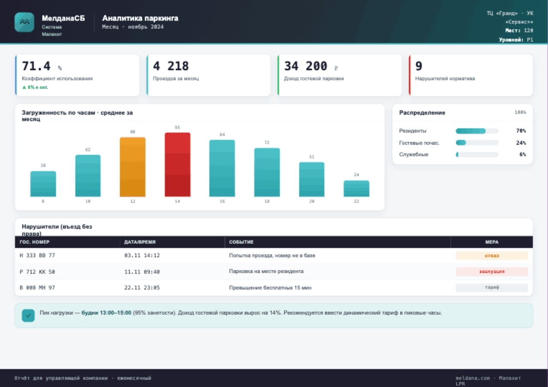
Task: Click the bar for hour 20
Action: (x=312, y=180)
